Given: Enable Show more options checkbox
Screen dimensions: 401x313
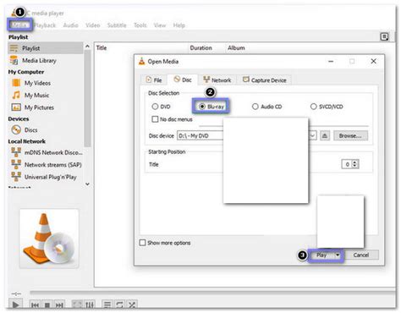Looking at the screenshot, I should coord(142,243).
